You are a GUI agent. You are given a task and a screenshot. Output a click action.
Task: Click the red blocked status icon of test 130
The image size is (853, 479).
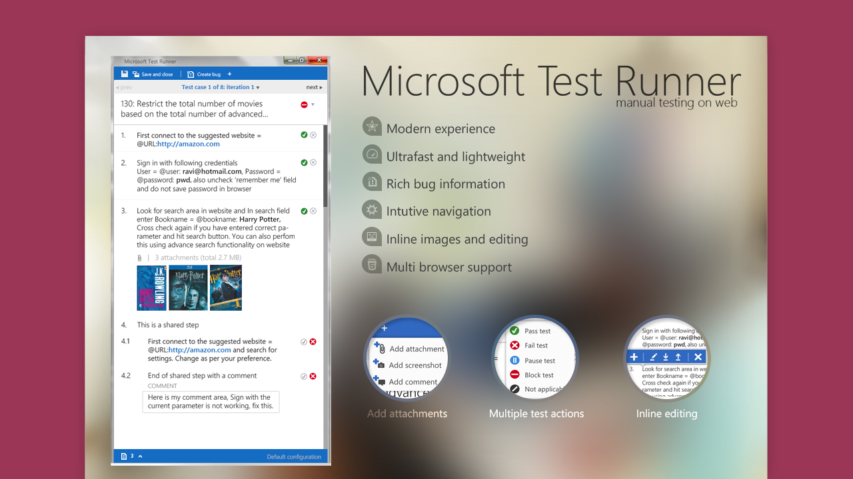click(305, 104)
